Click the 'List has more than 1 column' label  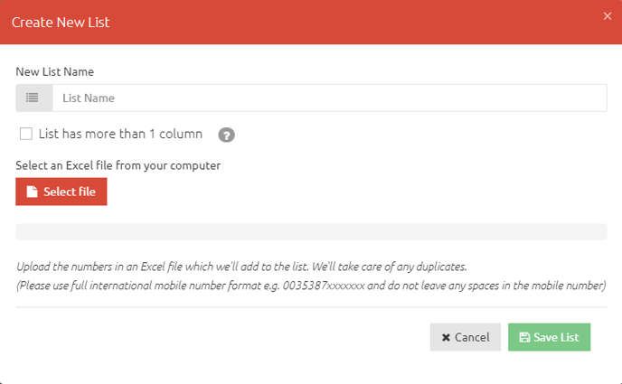tap(120, 134)
